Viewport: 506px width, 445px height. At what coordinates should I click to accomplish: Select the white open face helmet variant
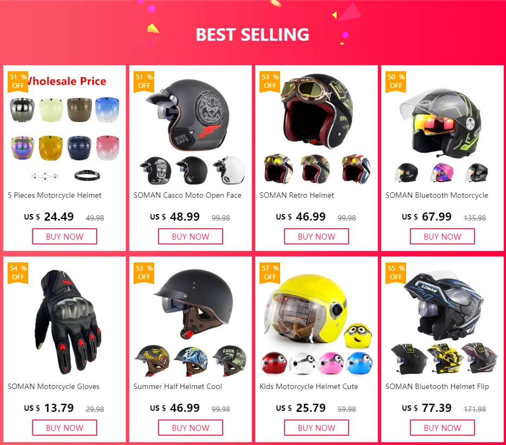tap(229, 170)
